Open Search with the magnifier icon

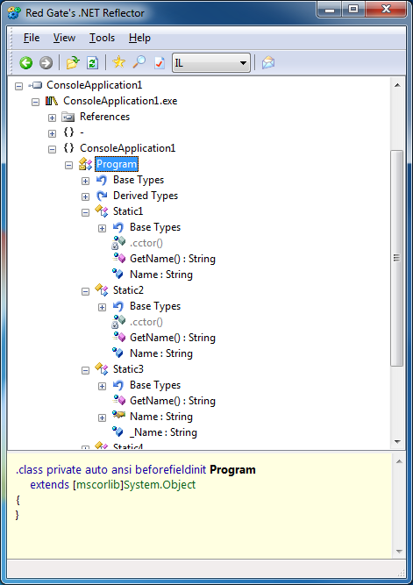139,62
